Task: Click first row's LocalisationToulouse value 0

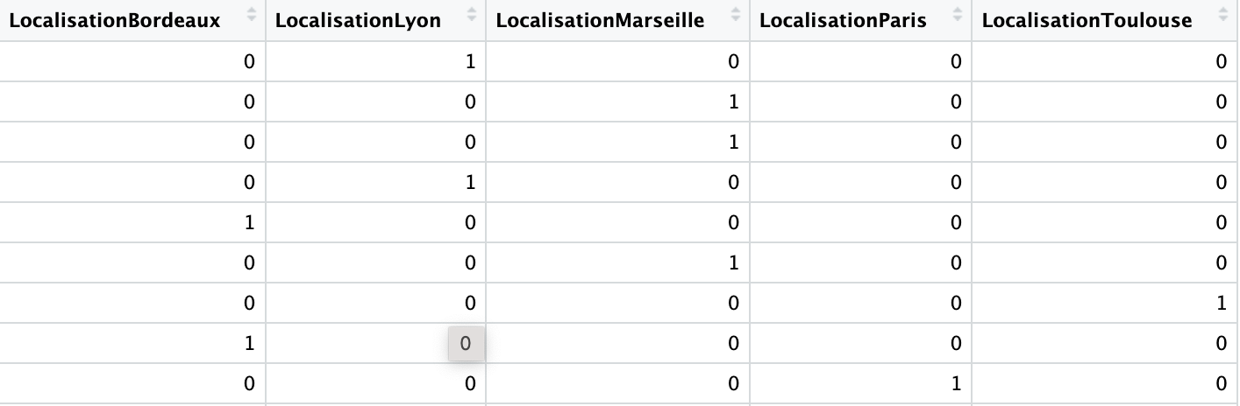Action: coord(1222,61)
